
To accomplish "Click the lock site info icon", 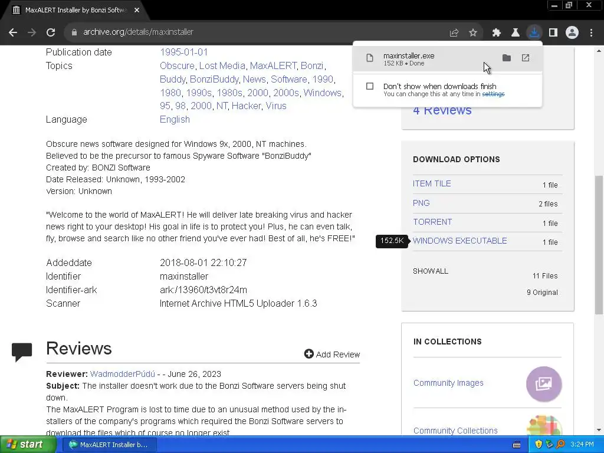I will tap(74, 32).
